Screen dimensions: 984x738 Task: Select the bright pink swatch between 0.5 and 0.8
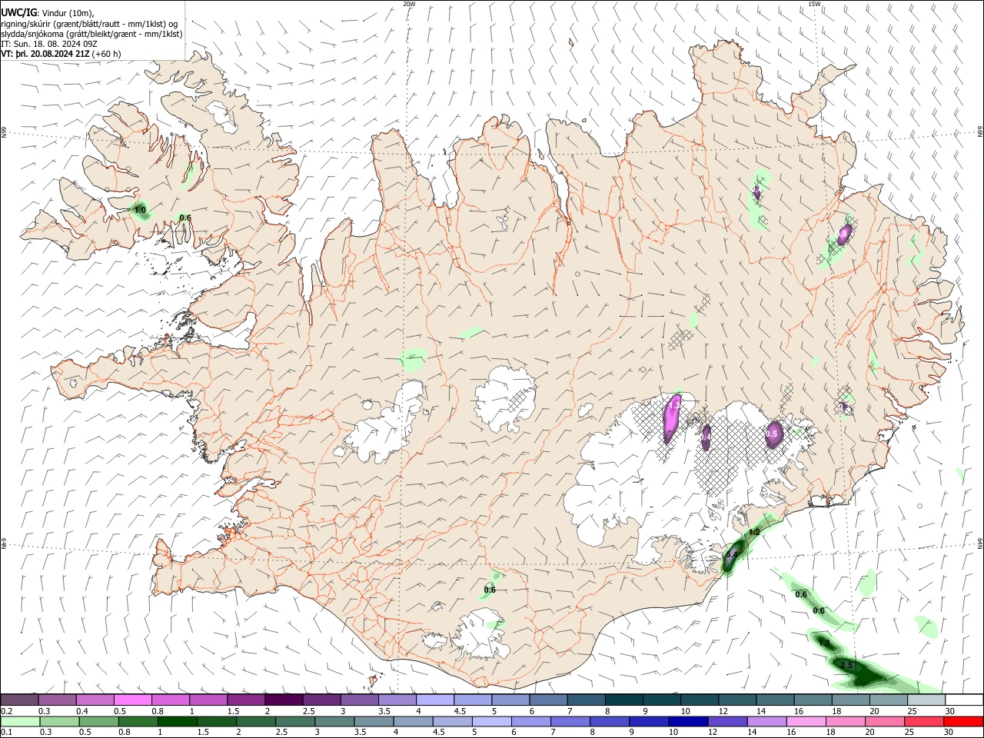point(132,700)
